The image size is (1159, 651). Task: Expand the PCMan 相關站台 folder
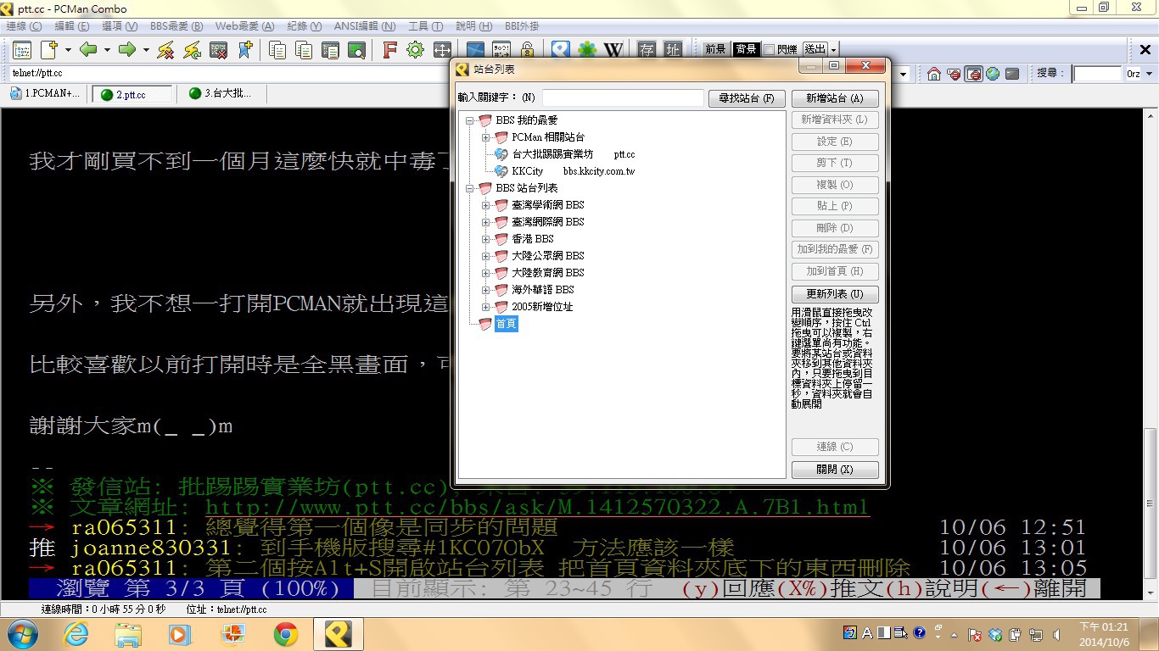486,137
